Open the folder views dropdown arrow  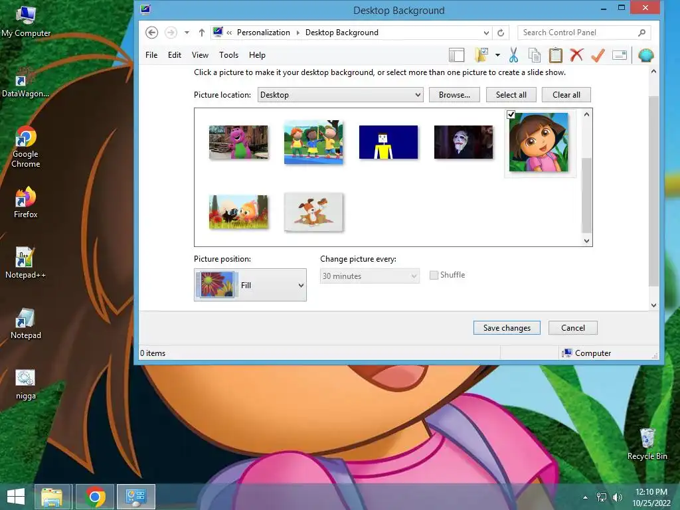click(x=497, y=55)
